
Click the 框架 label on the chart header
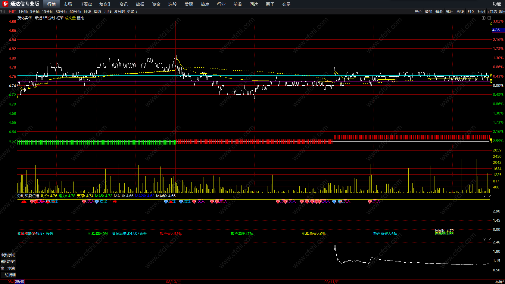point(60,18)
